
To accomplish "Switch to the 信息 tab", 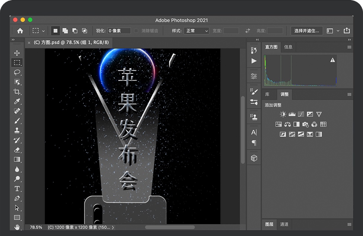I will (x=288, y=47).
